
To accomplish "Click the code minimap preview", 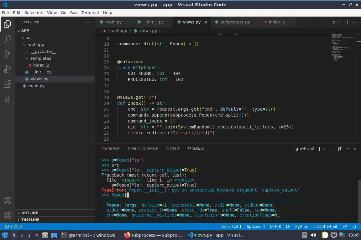I will [x=343, y=47].
